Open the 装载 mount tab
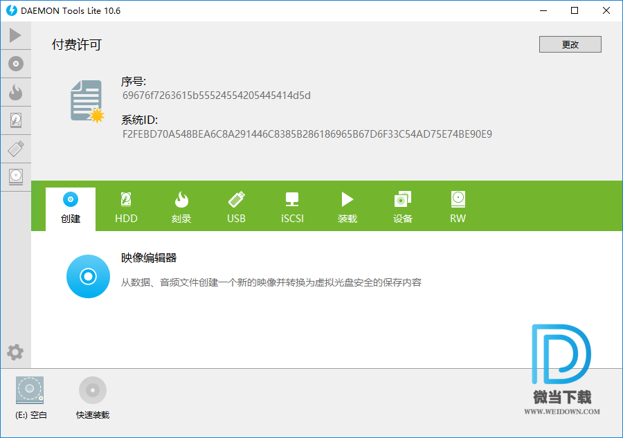623x438 pixels. (x=347, y=208)
